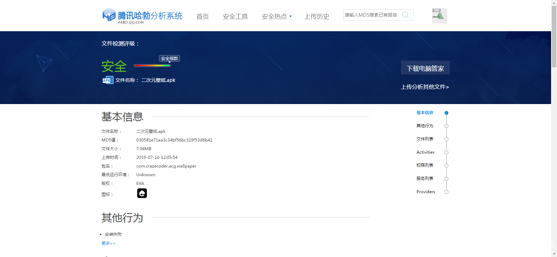Open the 安全工具 menu item

(x=235, y=17)
